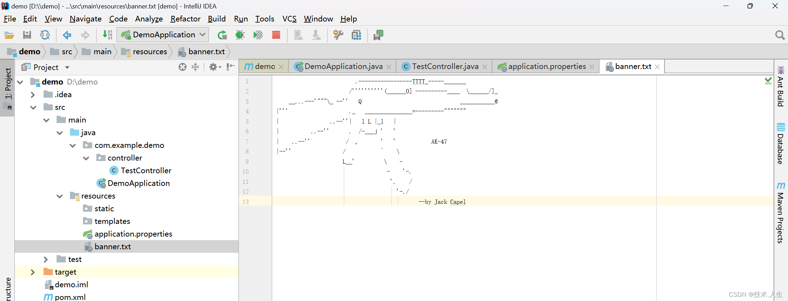This screenshot has height=301, width=788.
Task: Click the Search Everywhere magnifier
Action: pos(780,35)
